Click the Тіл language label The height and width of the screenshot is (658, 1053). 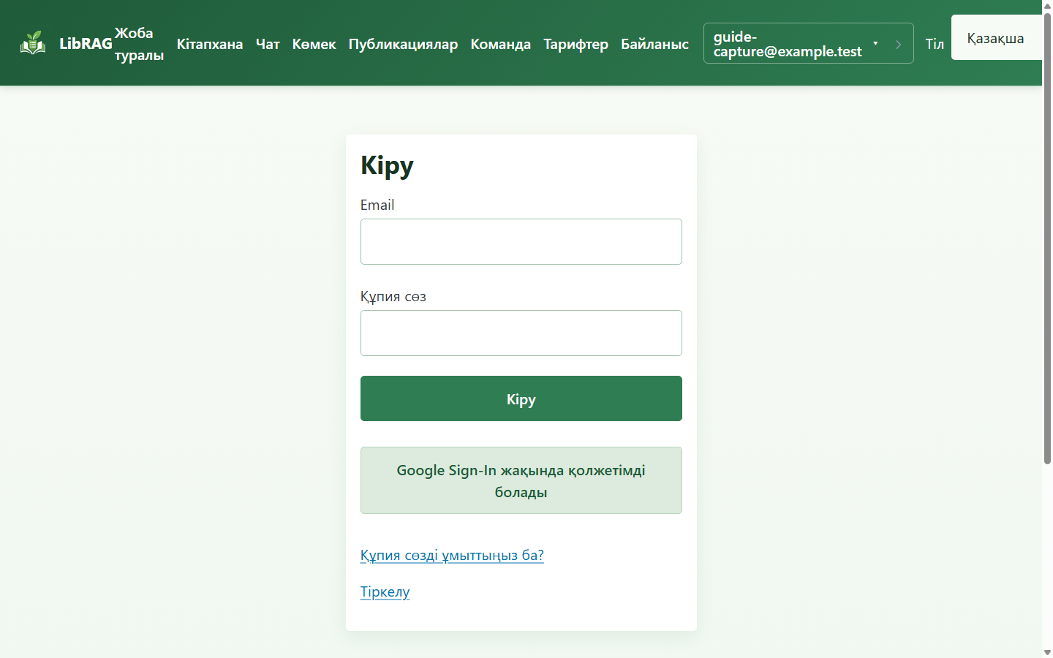(935, 44)
